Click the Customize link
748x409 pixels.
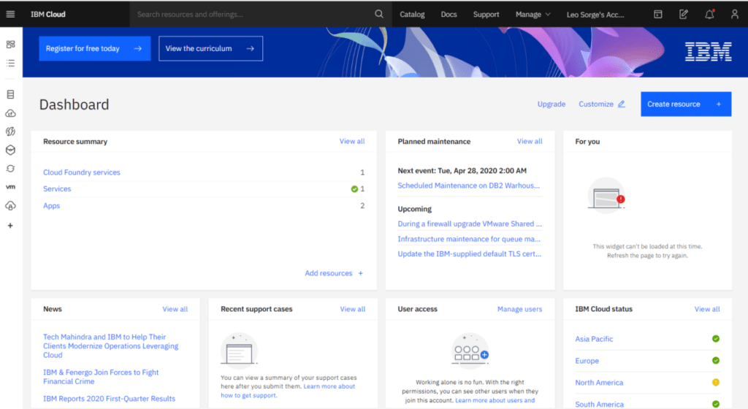tap(596, 104)
